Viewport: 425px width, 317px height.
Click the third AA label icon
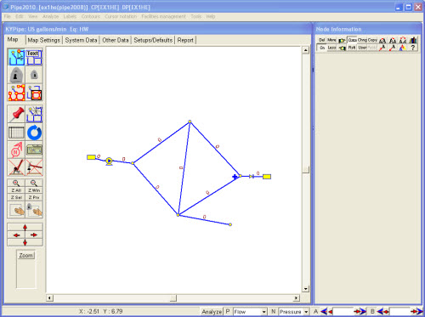[403, 41]
